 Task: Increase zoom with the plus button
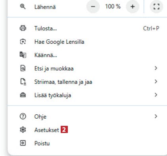pos(132,6)
